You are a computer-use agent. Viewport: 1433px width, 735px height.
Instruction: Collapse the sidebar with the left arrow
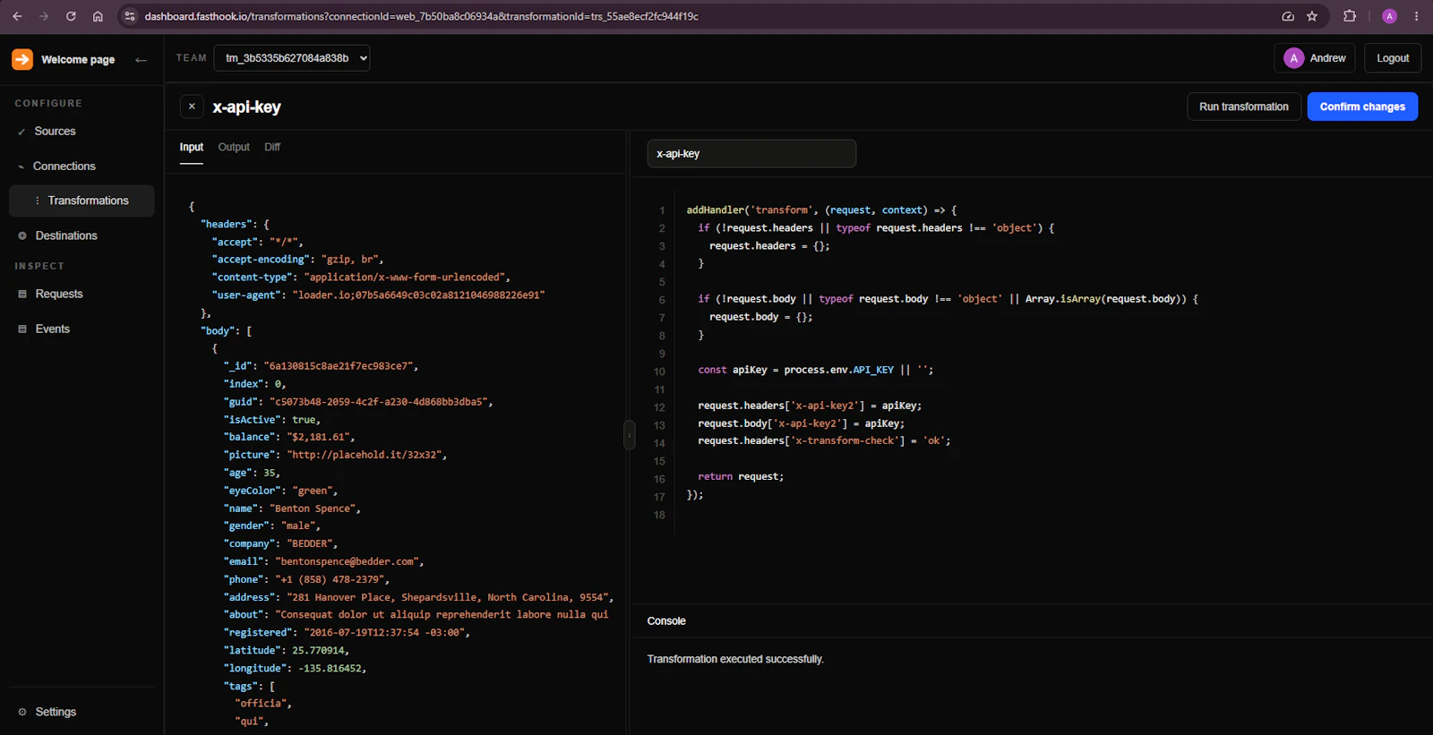pos(141,60)
